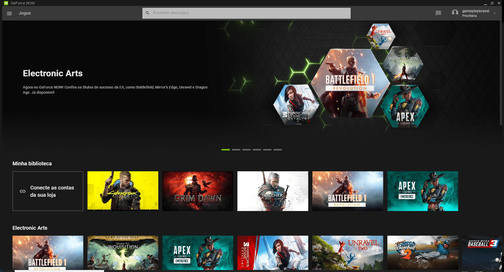Open Dragon Age Inquisition tile
The width and height of the screenshot is (504, 272).
[123, 253]
